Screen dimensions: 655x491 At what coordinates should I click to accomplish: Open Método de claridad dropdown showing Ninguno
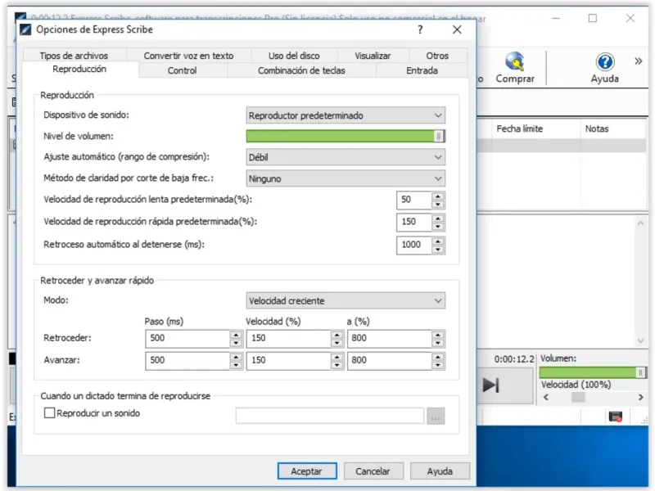346,178
